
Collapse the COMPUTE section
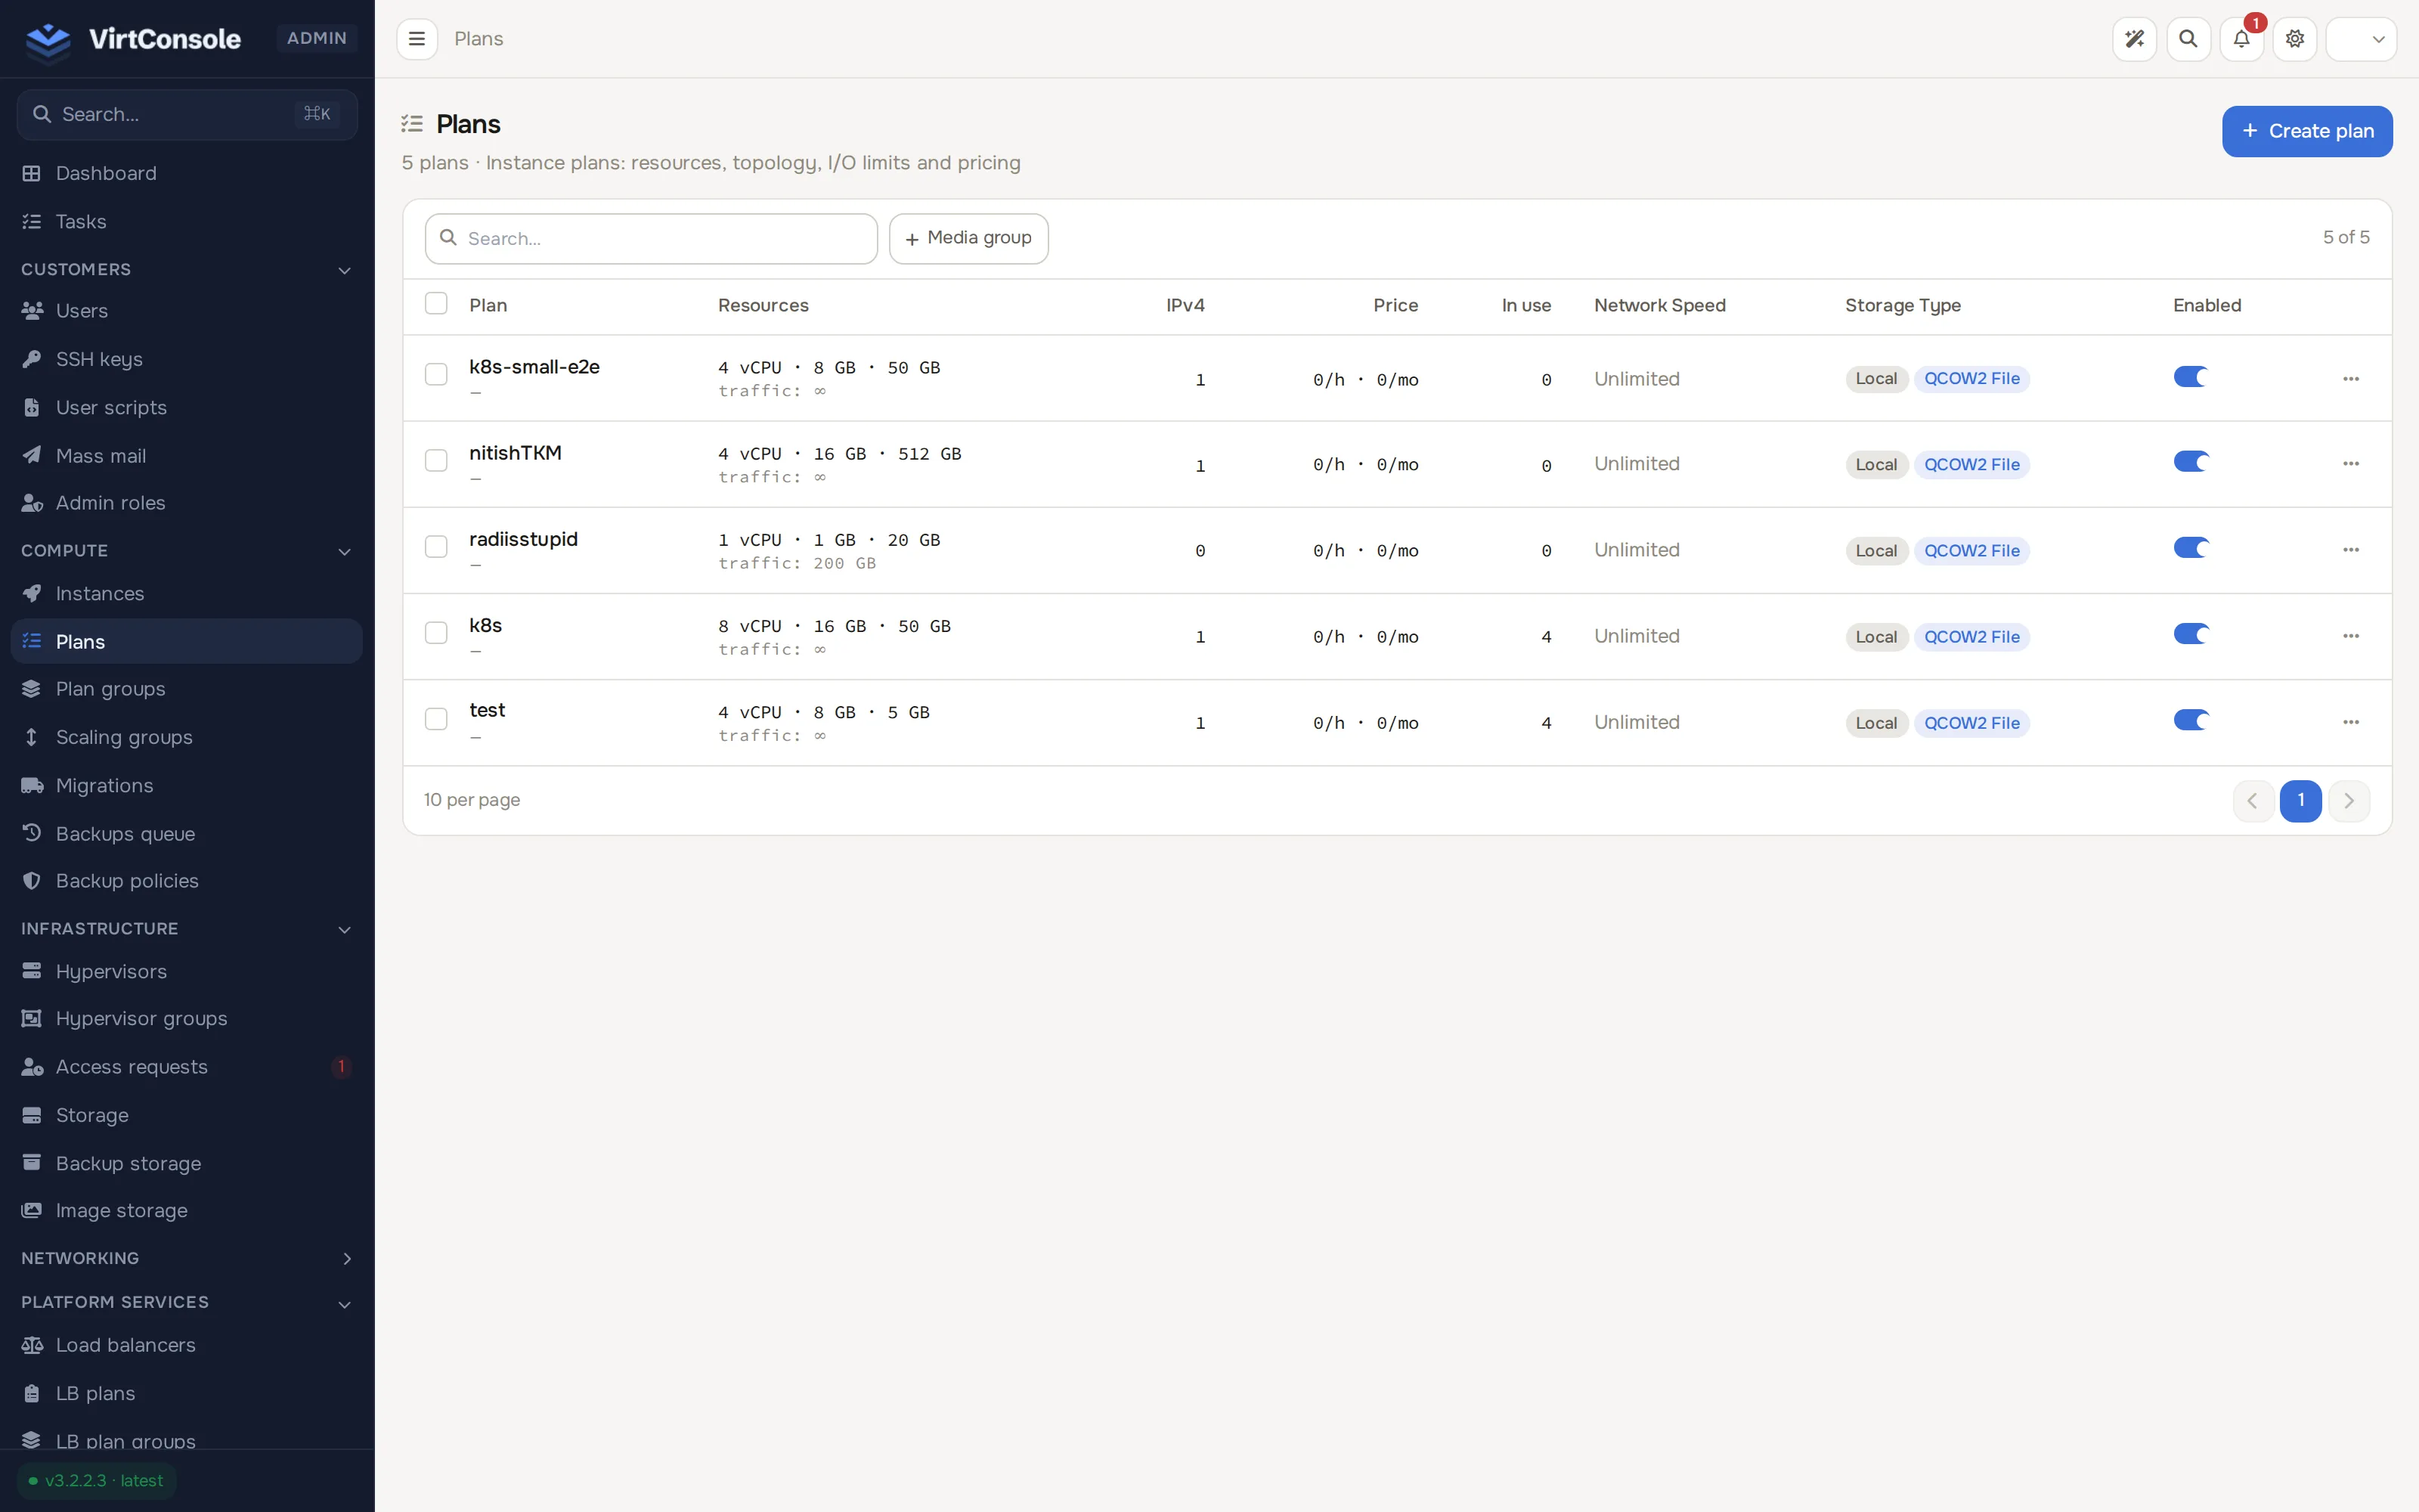pos(187,551)
